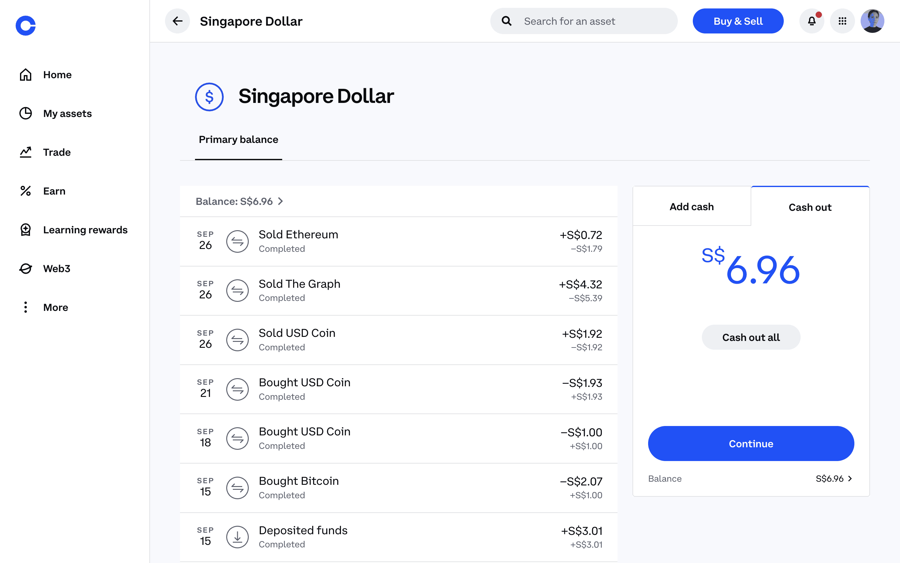
Task: Click the Coinbase logo icon
Action: [26, 26]
